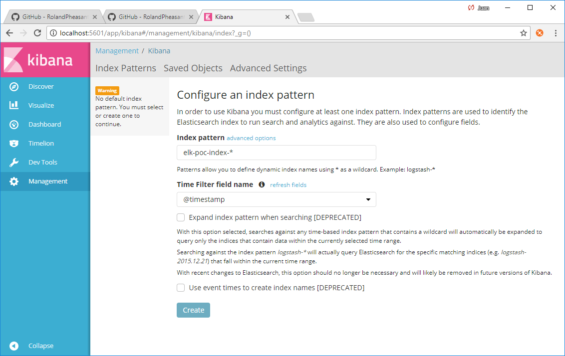Open the Index Patterns tab

126,68
